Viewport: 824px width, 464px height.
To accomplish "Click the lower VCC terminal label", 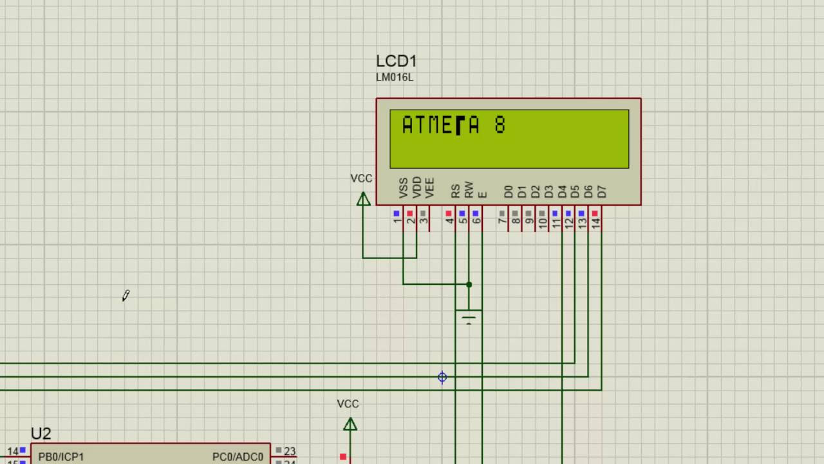I will [x=348, y=404].
